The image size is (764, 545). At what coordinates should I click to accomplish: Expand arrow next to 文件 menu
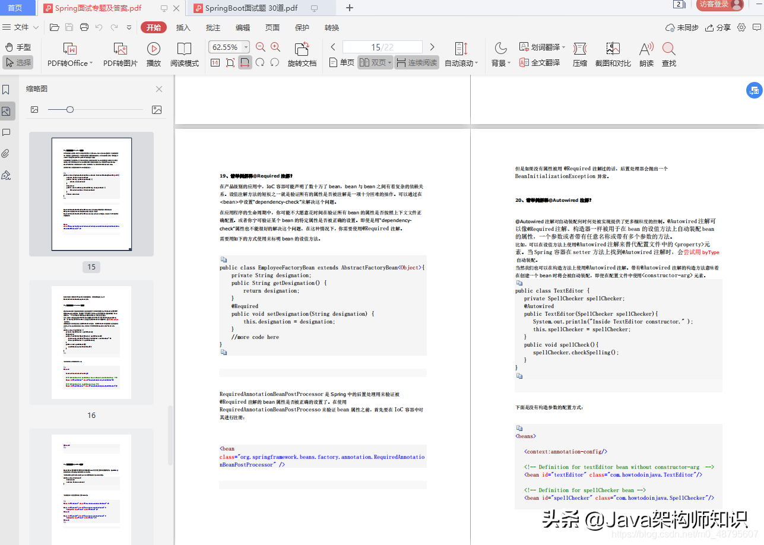tap(36, 27)
